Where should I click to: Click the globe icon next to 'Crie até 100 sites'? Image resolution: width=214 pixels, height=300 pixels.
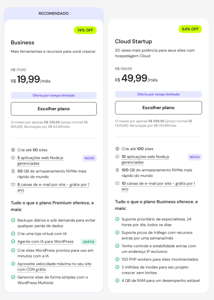(x=118, y=149)
